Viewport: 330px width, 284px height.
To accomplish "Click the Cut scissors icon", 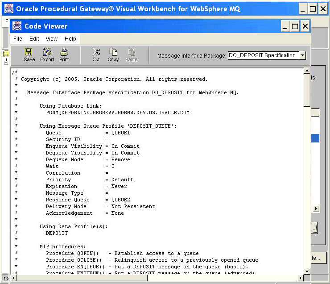I will pyautogui.click(x=96, y=54).
